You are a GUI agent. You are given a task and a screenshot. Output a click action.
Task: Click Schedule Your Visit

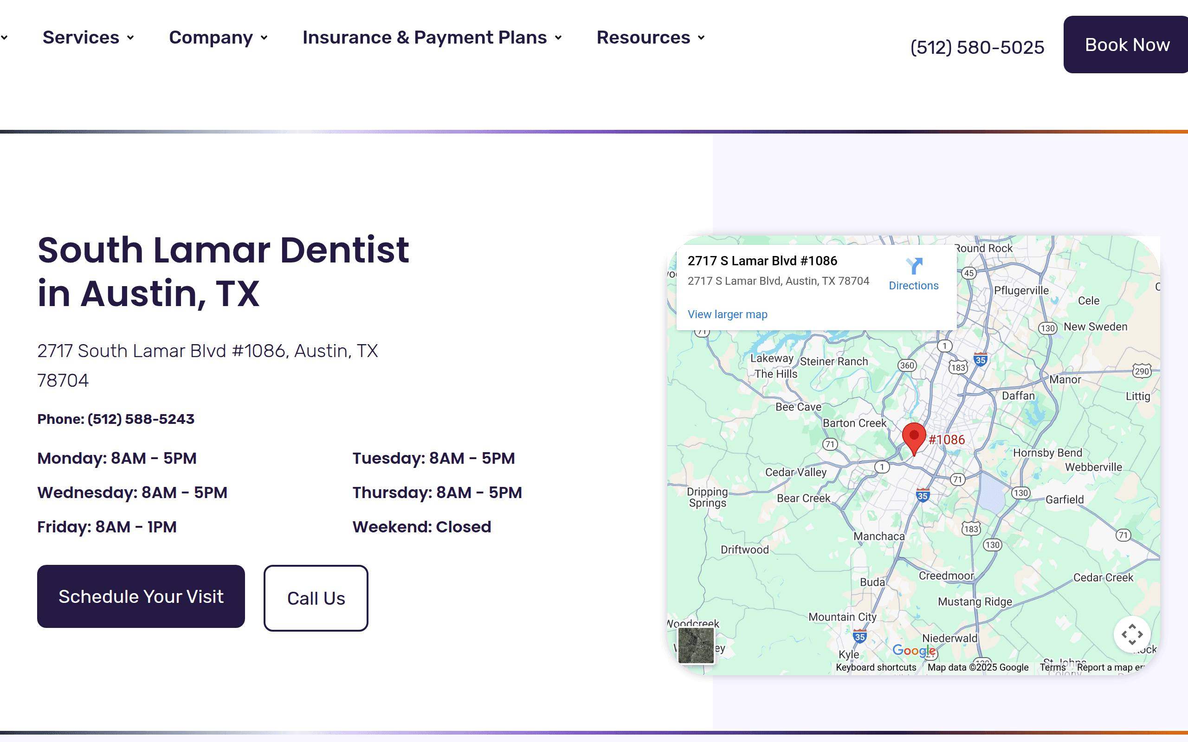(x=141, y=596)
